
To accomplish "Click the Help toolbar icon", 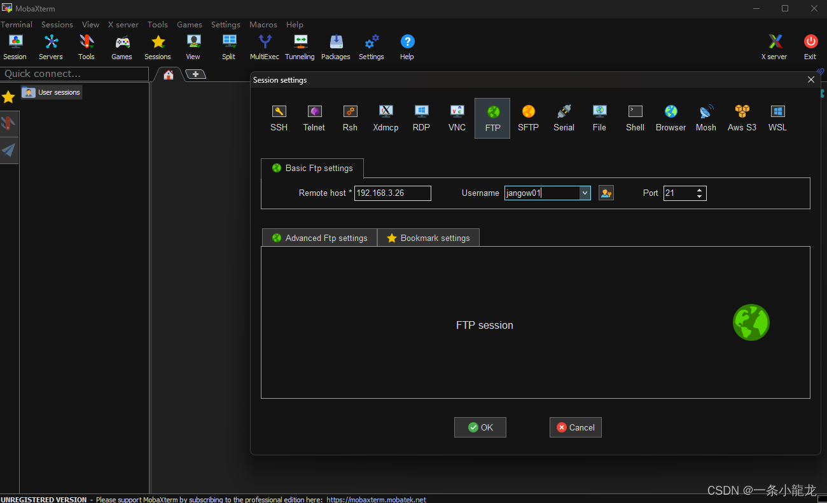I will (x=407, y=47).
